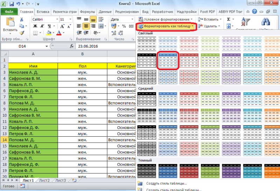Click the Find and Select binoculars icon

click(x=266, y=22)
